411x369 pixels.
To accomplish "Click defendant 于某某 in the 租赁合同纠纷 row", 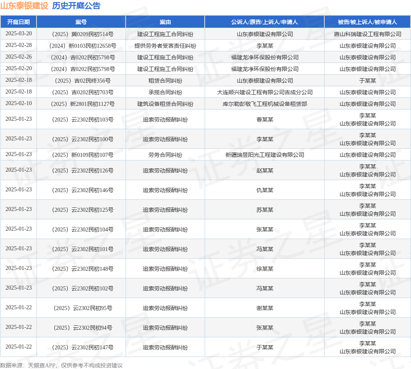I will coord(368,81).
